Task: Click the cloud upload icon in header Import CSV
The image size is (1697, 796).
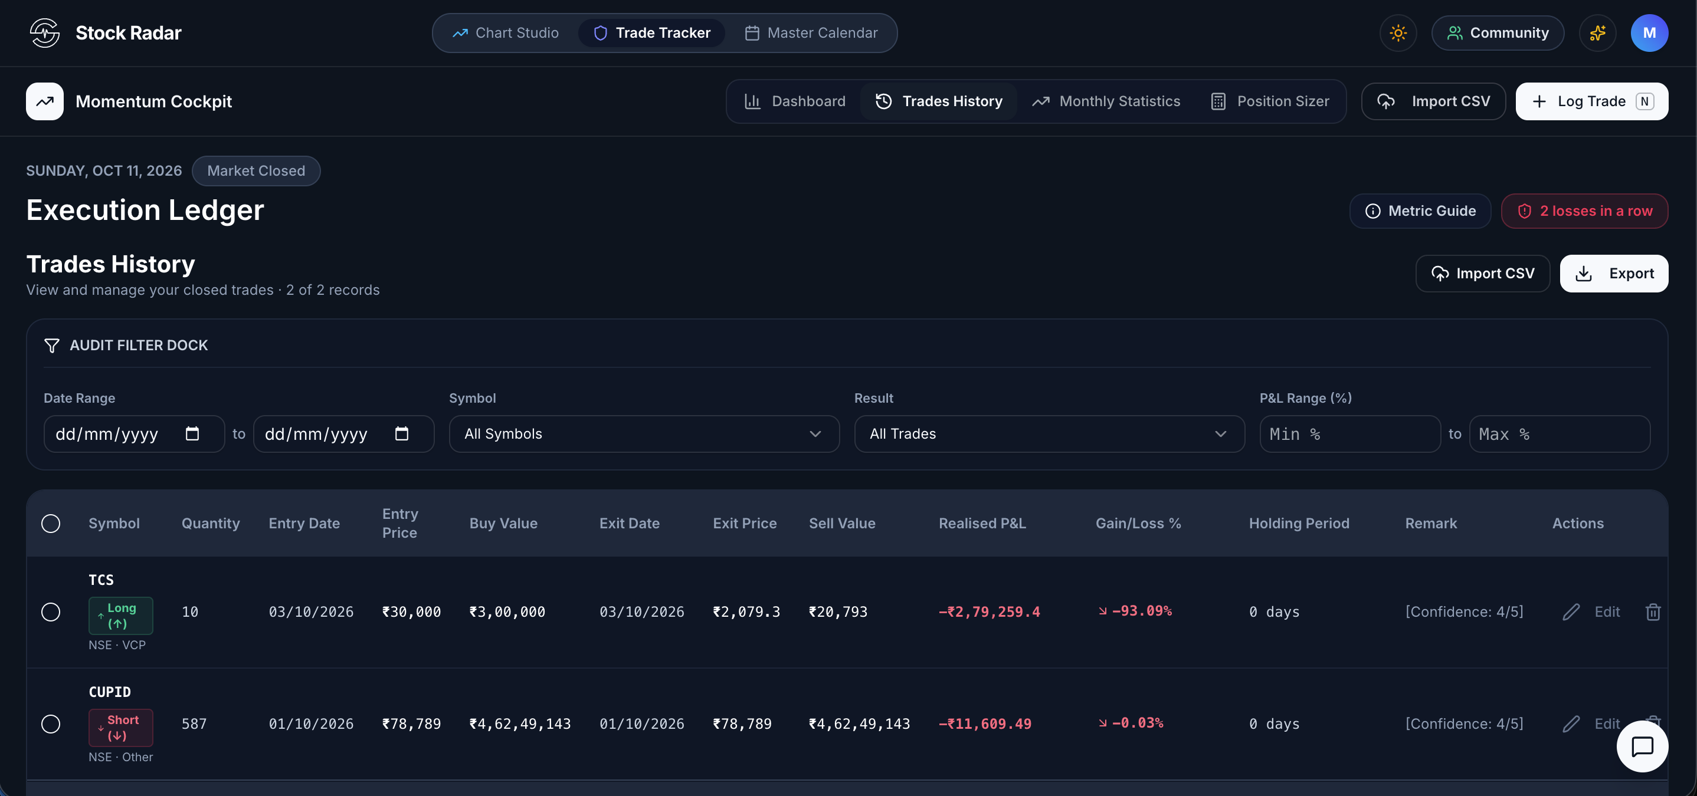Action: click(1386, 101)
